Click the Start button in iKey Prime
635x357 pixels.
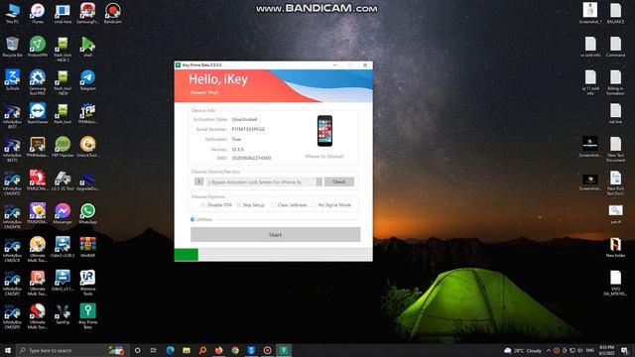click(275, 234)
